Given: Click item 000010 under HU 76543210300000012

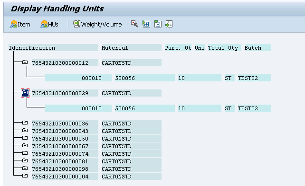Looking at the screenshot, I should [92, 78].
